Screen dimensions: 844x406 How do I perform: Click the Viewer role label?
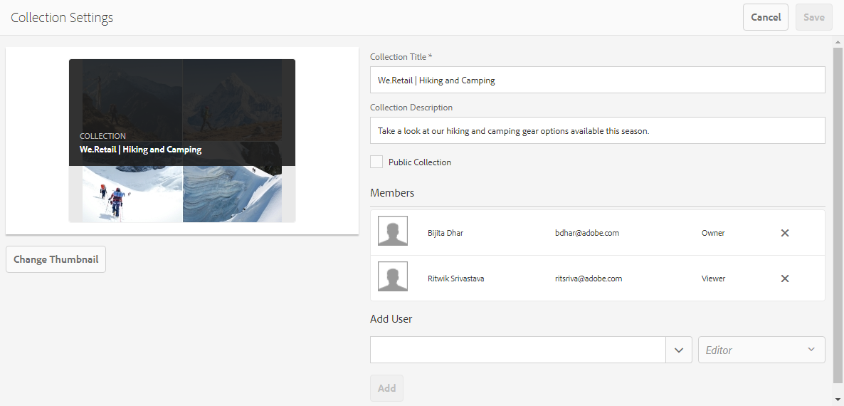[713, 279]
